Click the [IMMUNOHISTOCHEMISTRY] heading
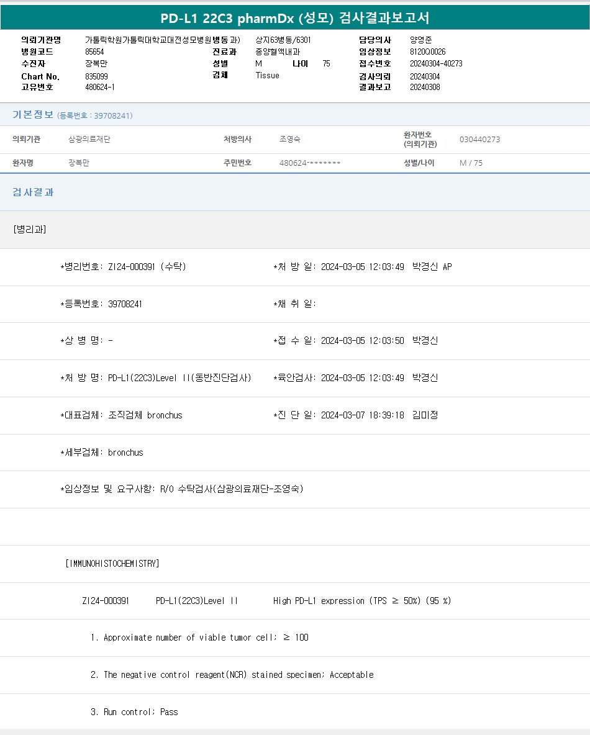Viewport: 590px width, 735px height. [x=112, y=564]
